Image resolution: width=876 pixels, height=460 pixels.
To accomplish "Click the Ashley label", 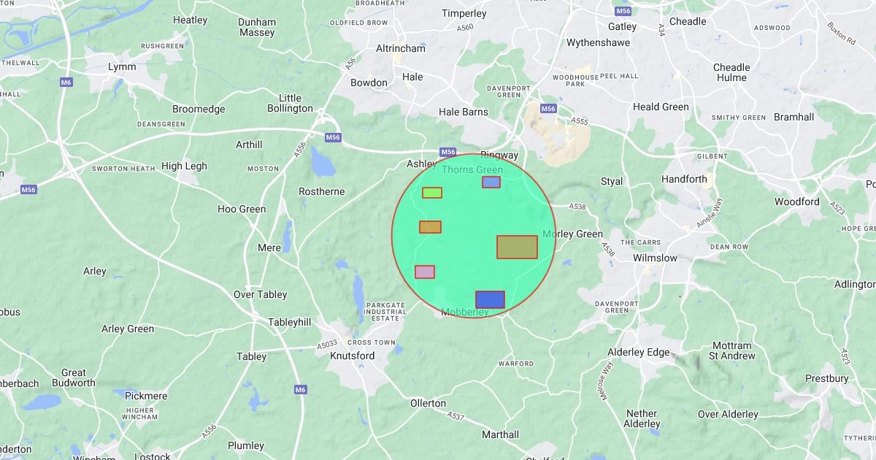I will (421, 164).
